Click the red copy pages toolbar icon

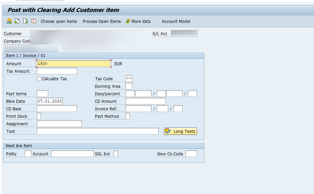[x=34, y=21]
